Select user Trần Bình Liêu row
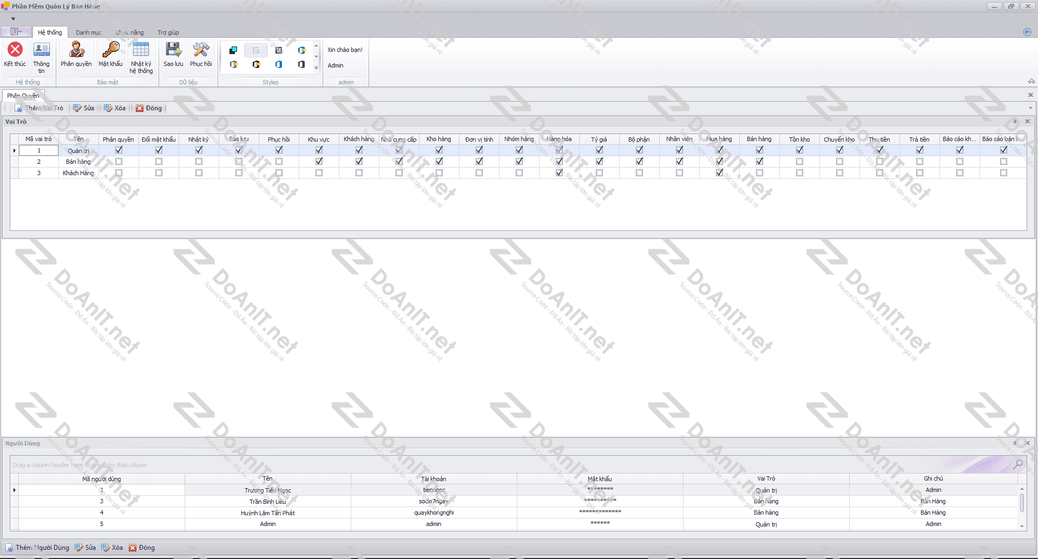Screen dimensions: 1038x559 point(514,502)
